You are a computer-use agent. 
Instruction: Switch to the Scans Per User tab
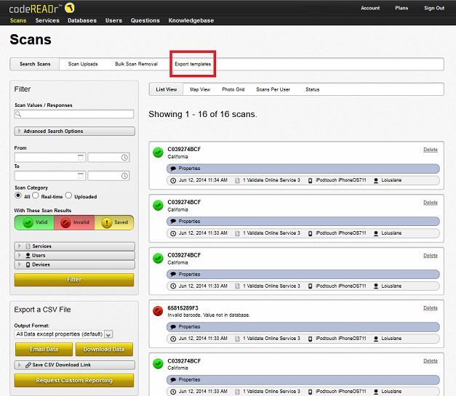tap(273, 89)
